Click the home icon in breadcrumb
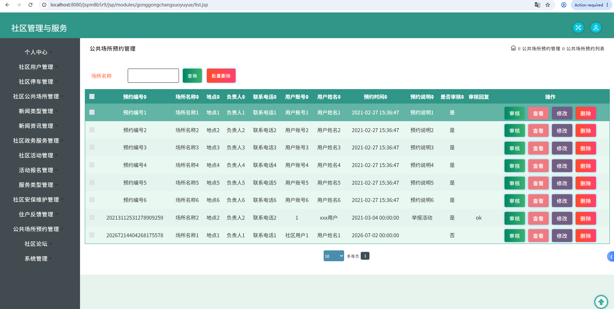 click(x=513, y=48)
